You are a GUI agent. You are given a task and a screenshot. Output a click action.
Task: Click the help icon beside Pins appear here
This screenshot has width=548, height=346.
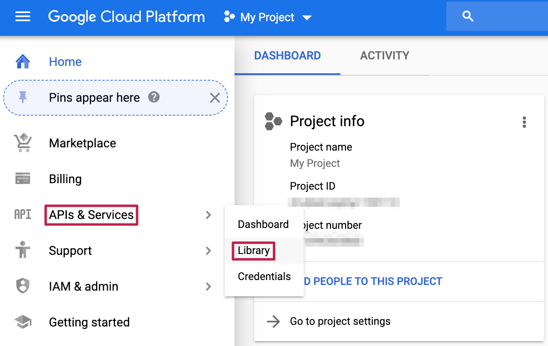tap(153, 97)
